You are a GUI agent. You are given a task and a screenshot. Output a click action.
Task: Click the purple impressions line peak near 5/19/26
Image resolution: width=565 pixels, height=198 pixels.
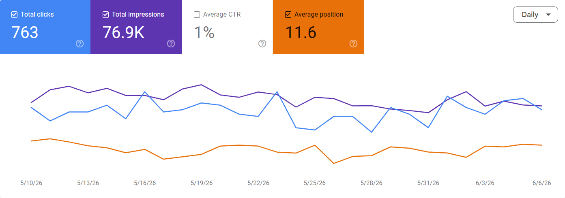coord(202,85)
